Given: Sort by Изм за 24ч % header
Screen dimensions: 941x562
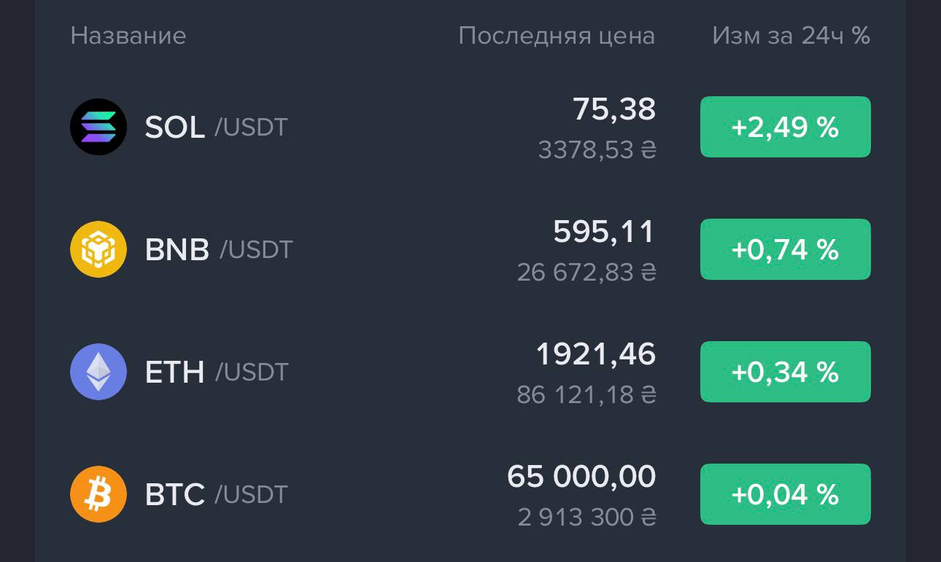Looking at the screenshot, I should point(791,36).
